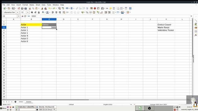
Task: Click the Insert Hyperlink icon
Action: [107, 8]
